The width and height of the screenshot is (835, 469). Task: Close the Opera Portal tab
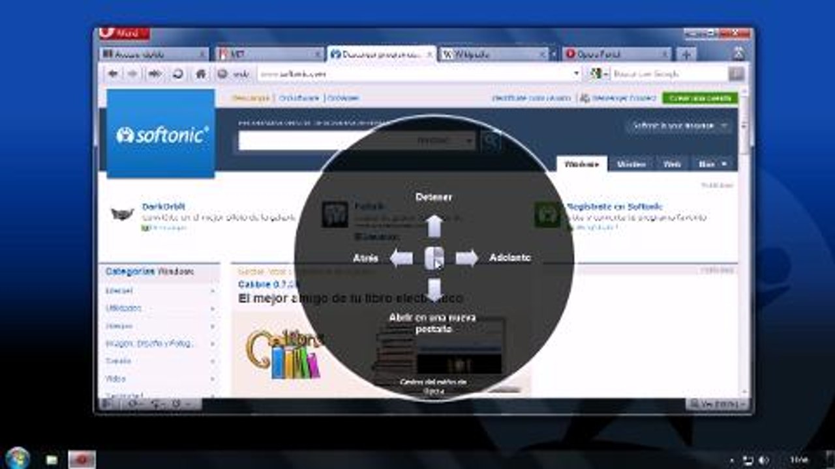[x=663, y=55]
